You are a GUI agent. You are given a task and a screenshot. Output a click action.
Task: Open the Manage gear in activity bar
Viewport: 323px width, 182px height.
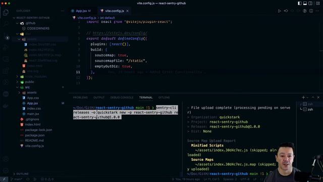[6, 170]
